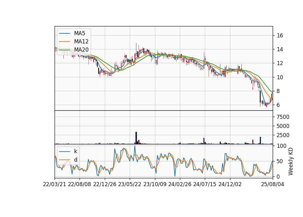Viewport: 303px width, 217px height.
Task: Click the price axis value 16
Action: click(280, 36)
